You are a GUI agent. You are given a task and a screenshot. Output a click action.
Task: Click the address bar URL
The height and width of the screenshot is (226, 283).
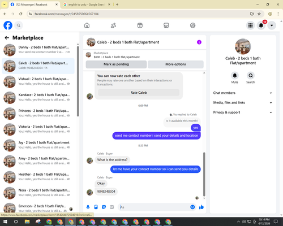[x=66, y=14]
